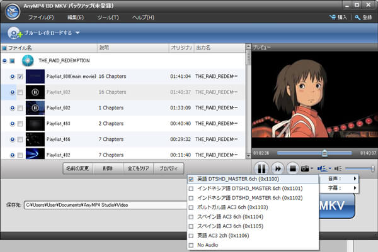Image resolution: width=378 pixels, height=252 pixels.
Task: Check the Playlist_463 row checkbox
Action: click(x=20, y=124)
